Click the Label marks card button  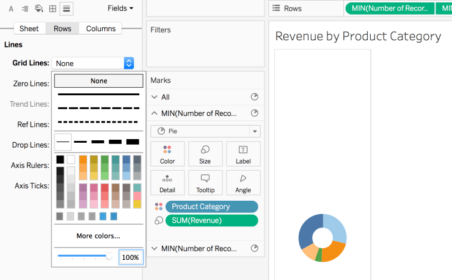(242, 154)
